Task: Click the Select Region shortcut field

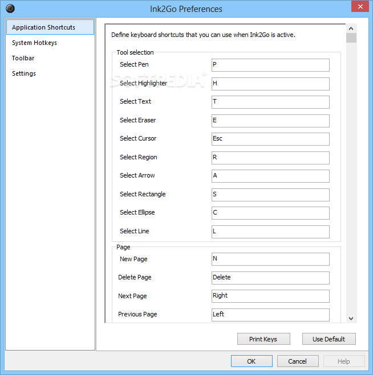Action: pyautogui.click(x=270, y=158)
